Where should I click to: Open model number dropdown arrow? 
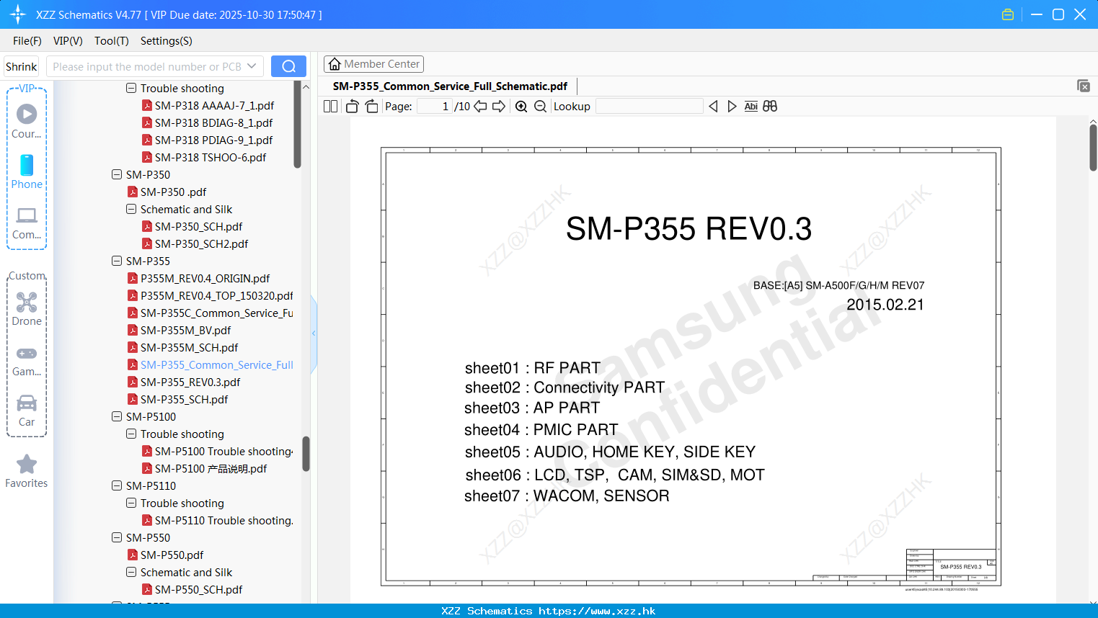pos(252,66)
